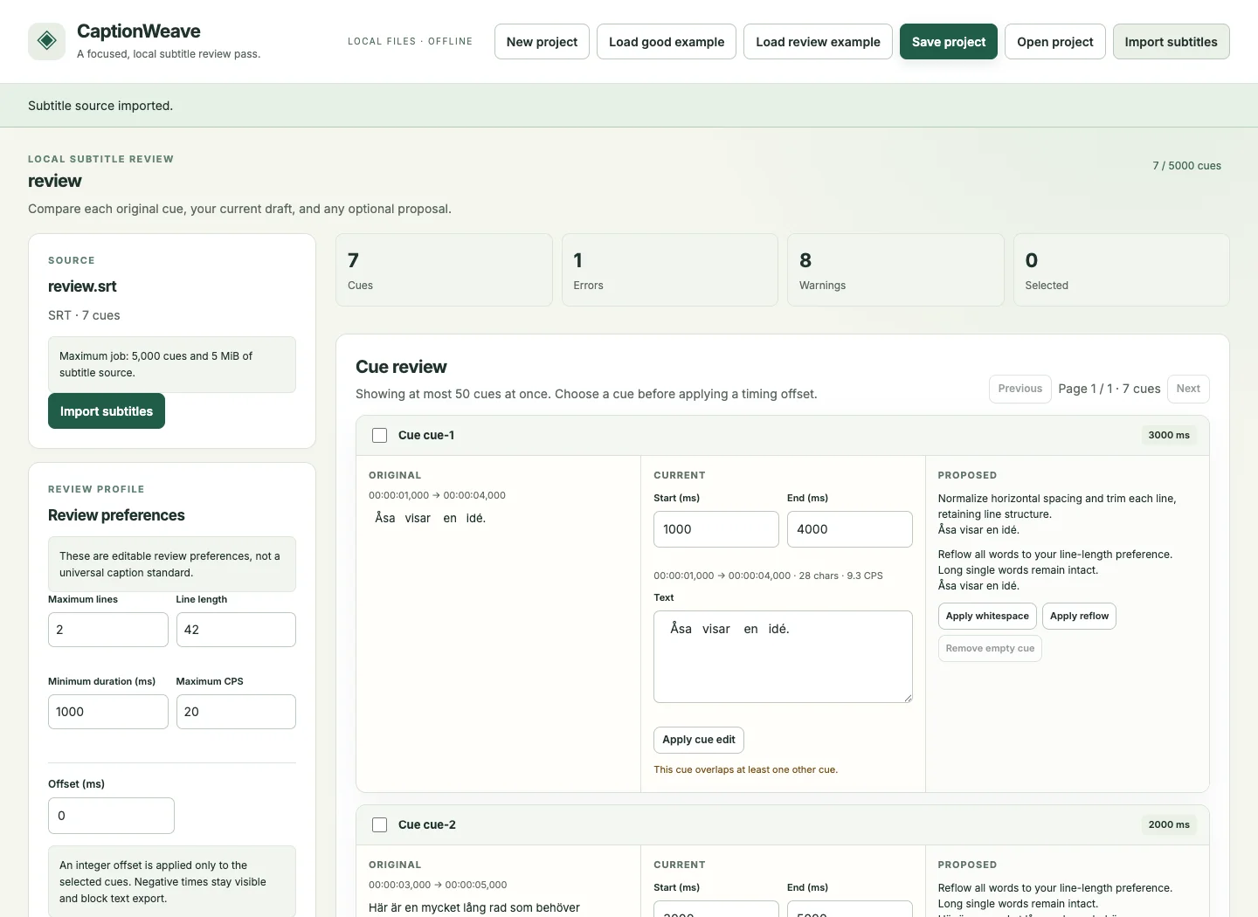This screenshot has height=917, width=1258.
Task: Start a New project
Action: pos(542,42)
